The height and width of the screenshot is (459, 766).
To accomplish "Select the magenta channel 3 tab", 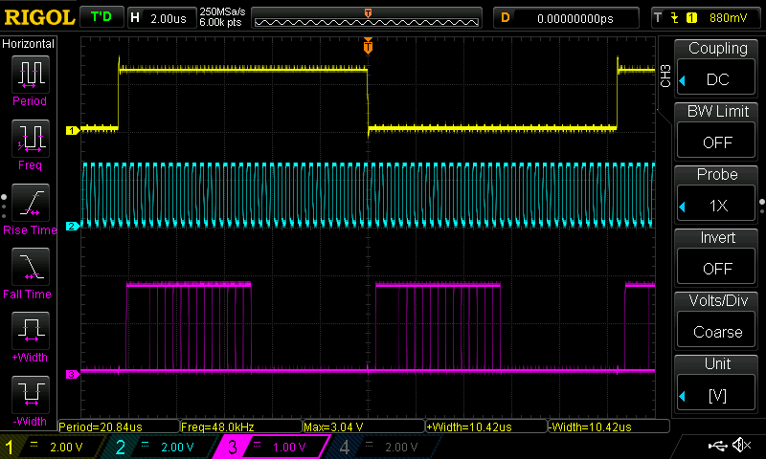I will (270, 447).
